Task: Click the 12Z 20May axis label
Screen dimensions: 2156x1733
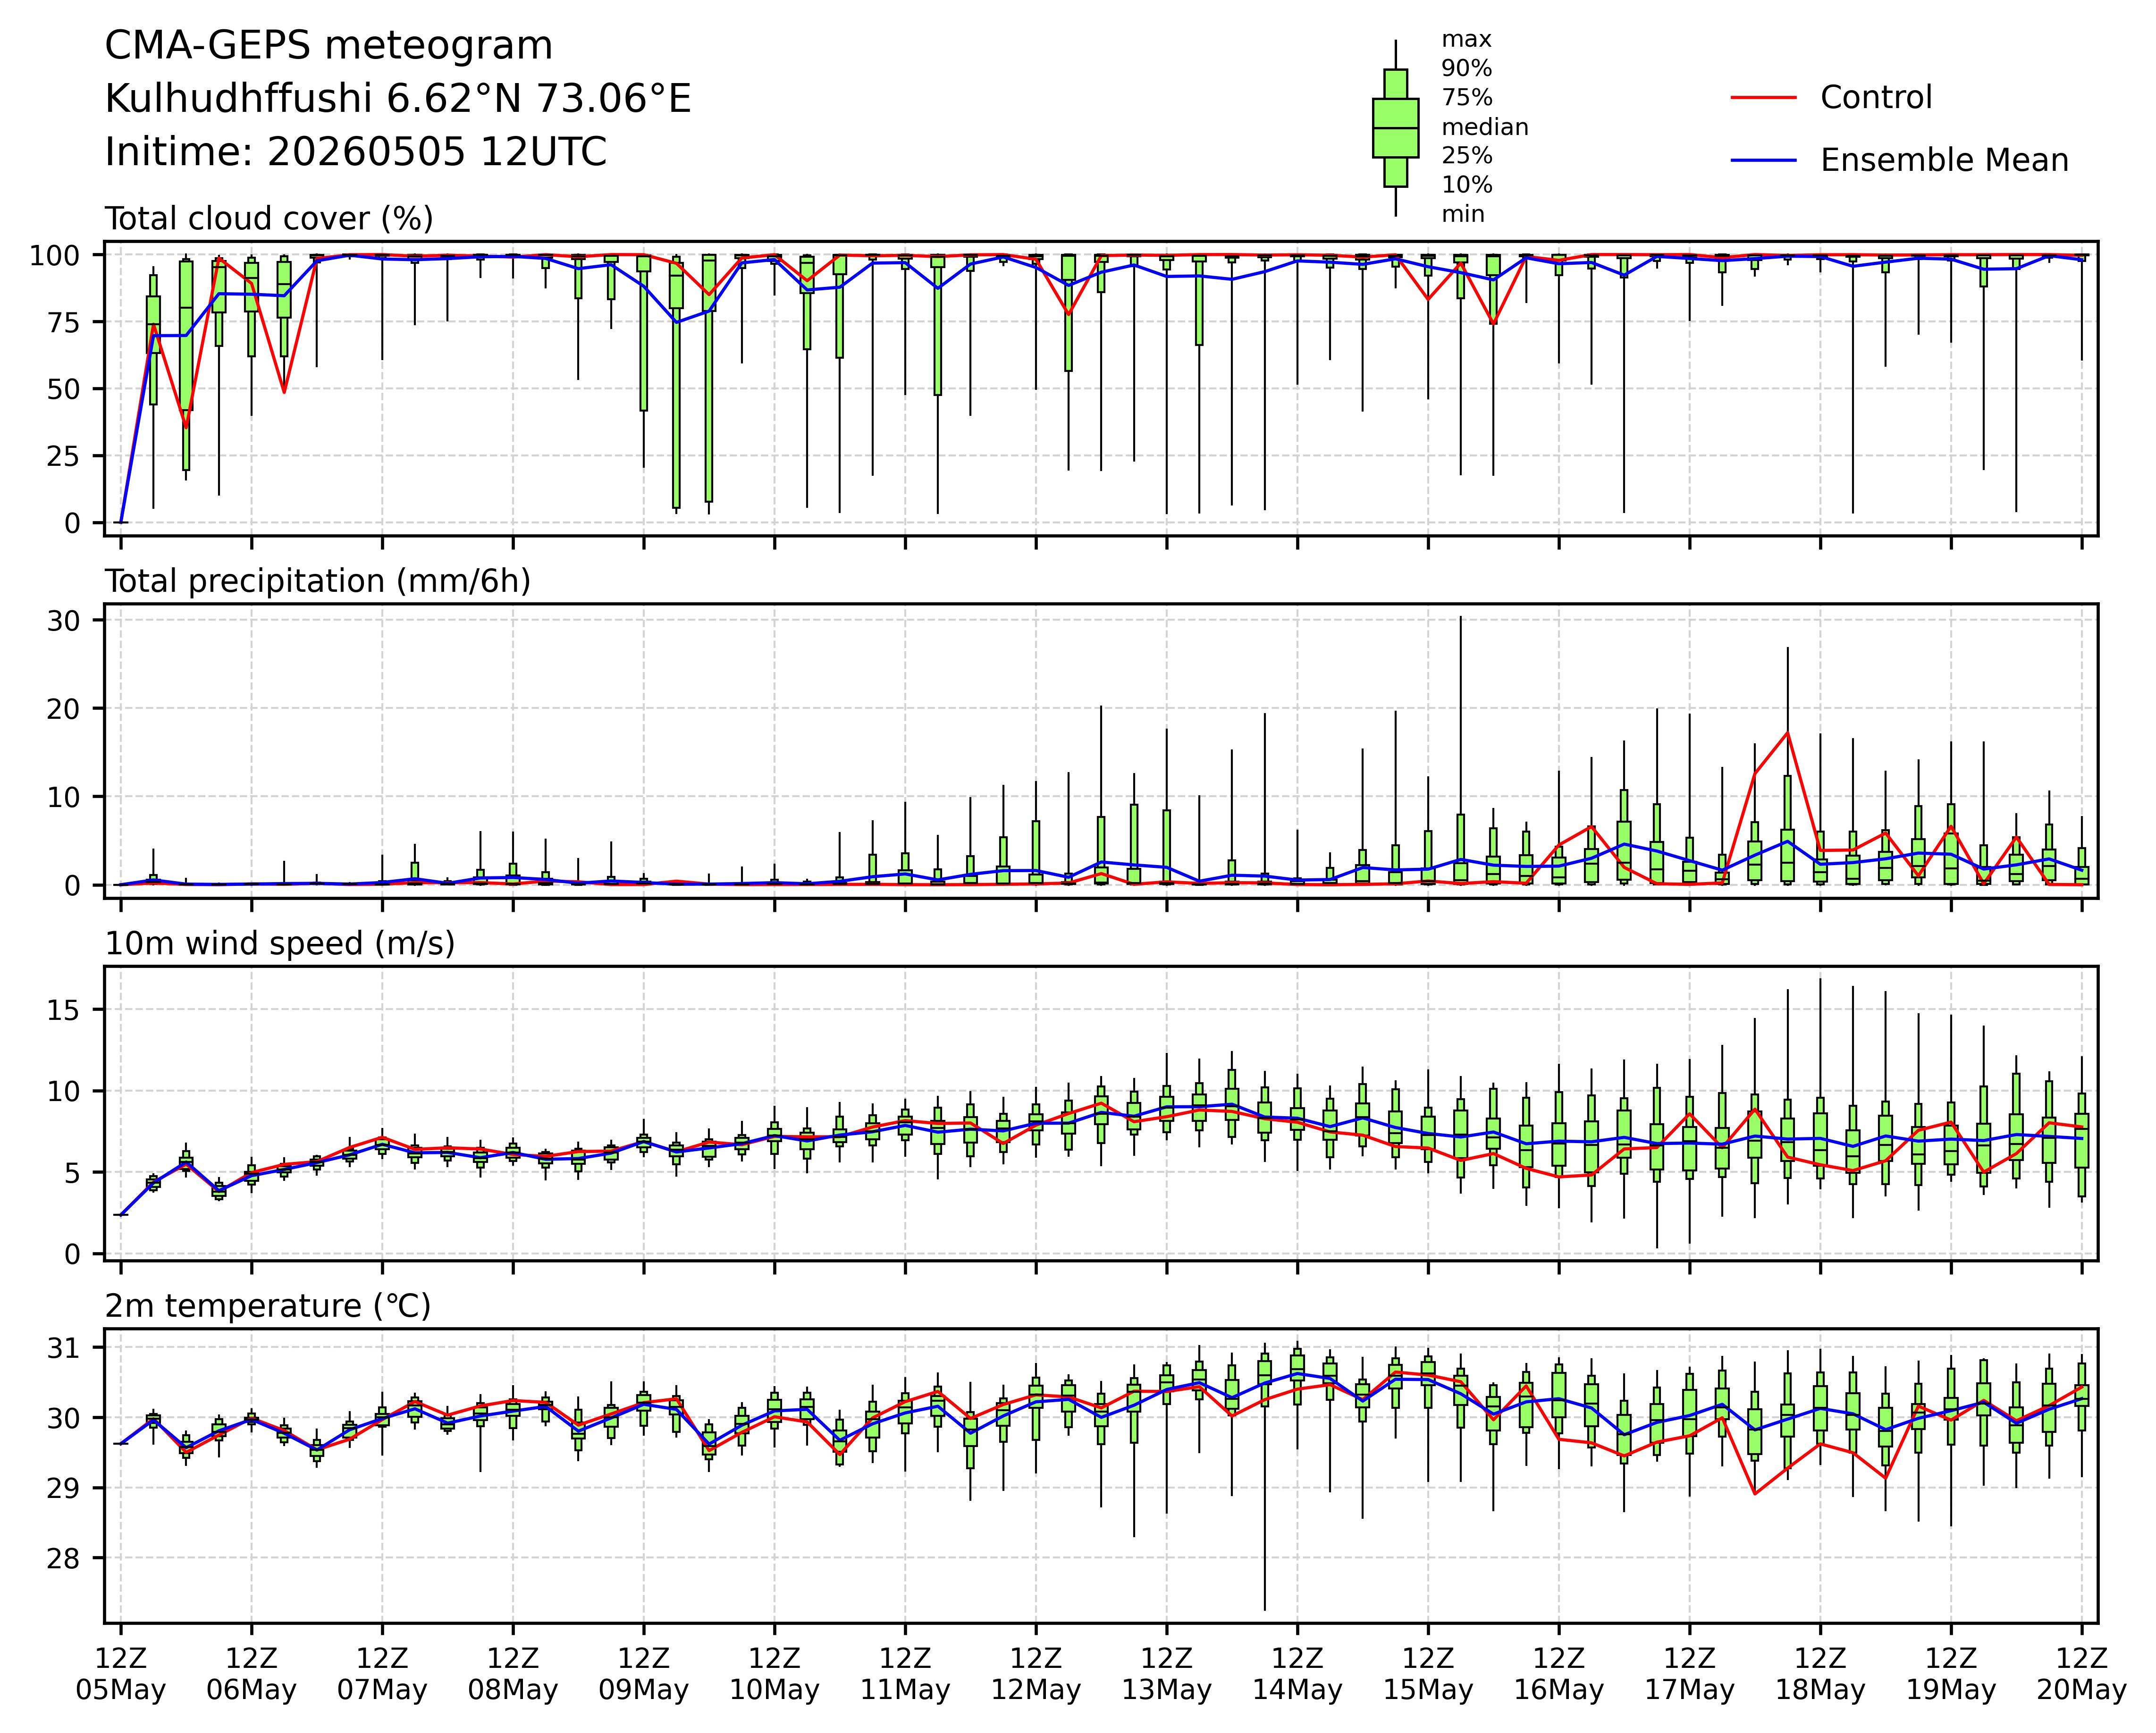Action: click(x=2082, y=1674)
